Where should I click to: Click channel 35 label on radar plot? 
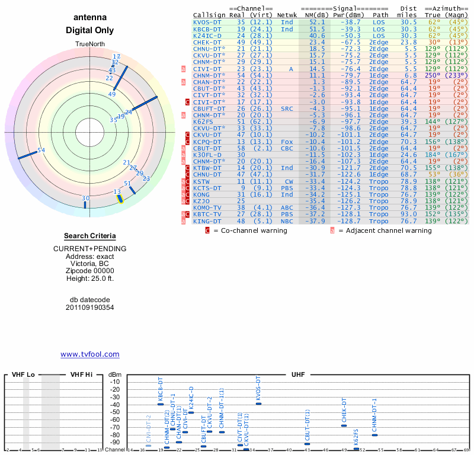tap(113, 120)
